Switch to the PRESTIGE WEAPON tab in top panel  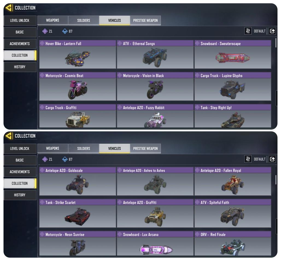(145, 20)
